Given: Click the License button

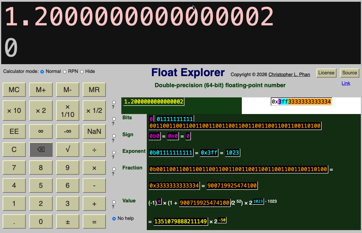Looking at the screenshot, I should coord(326,73).
